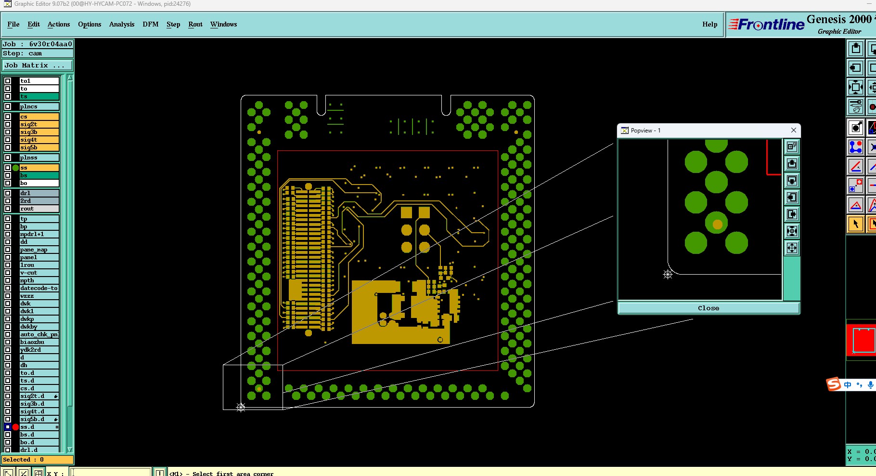Screen dimensions: 876x476
Task: Click Popview pan right icon
Action: tap(792, 214)
